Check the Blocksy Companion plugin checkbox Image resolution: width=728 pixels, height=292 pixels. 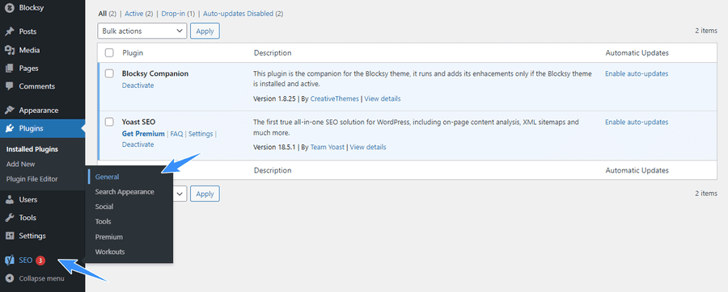click(x=109, y=73)
